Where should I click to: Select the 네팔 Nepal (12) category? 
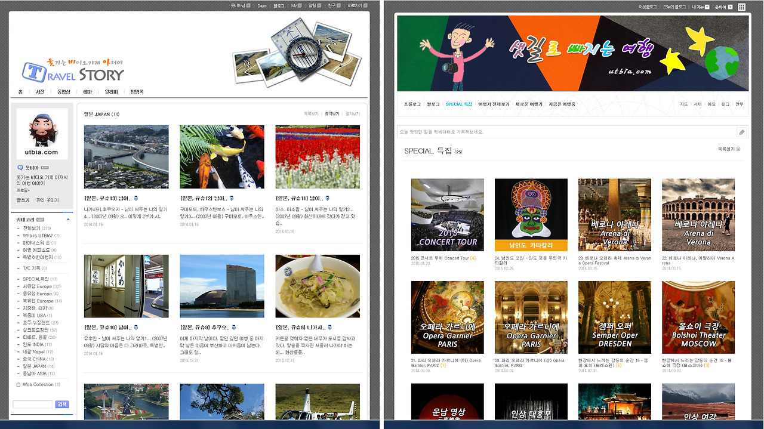click(x=38, y=351)
